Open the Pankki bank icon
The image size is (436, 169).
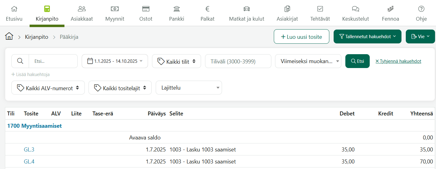coord(177,9)
